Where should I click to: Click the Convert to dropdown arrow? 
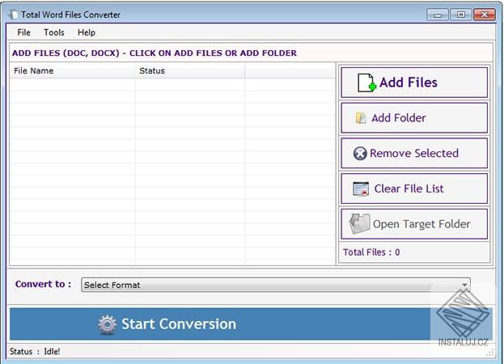click(464, 285)
